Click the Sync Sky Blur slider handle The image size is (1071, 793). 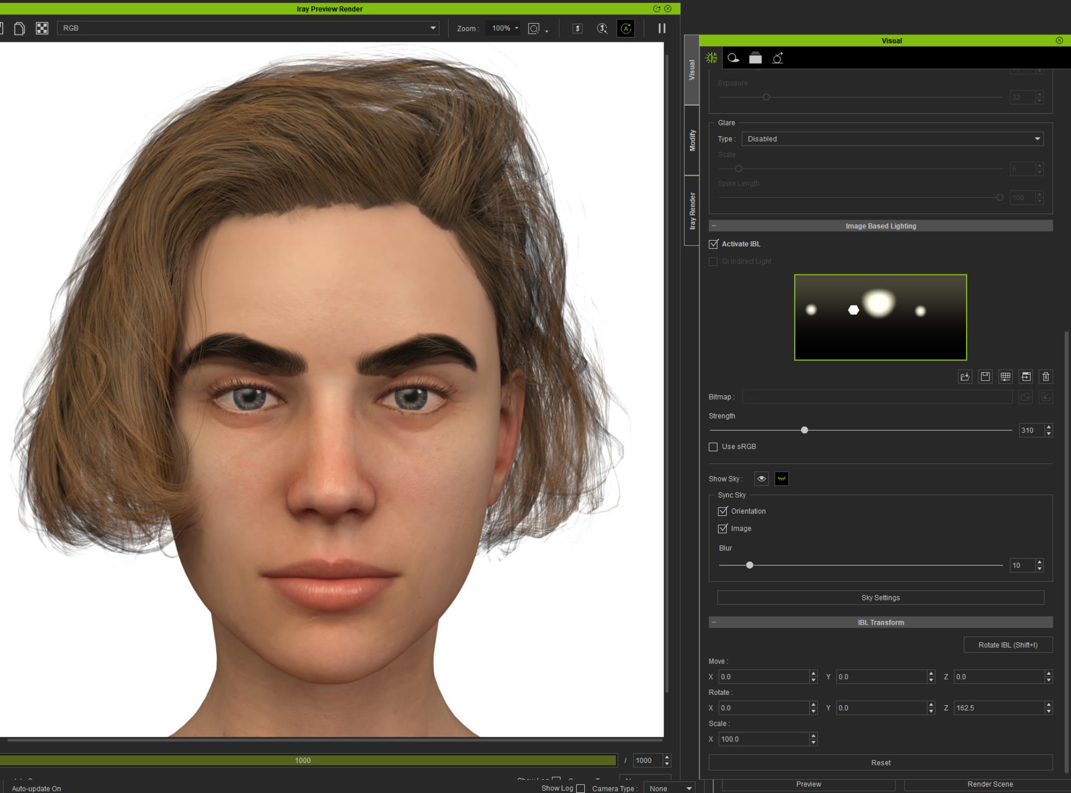pyautogui.click(x=750, y=565)
